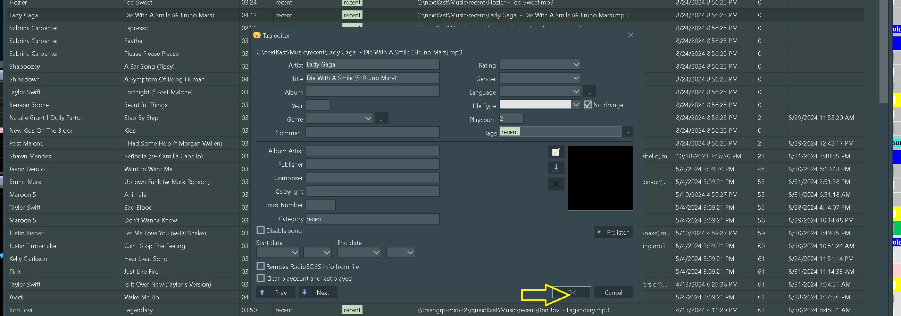The image size is (901, 316).
Task: Select Taylor Swift Bad Blood row
Action: [129, 208]
